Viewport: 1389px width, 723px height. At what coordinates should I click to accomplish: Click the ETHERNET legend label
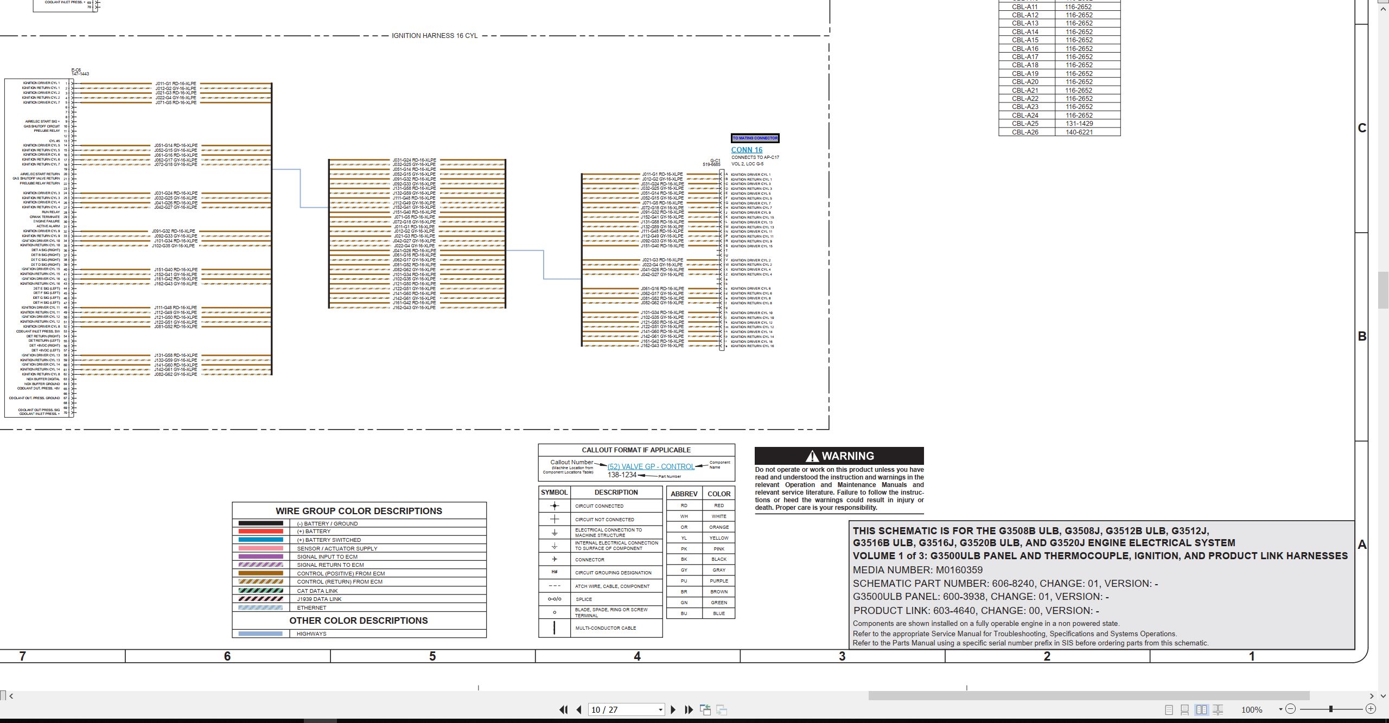pyautogui.click(x=311, y=607)
